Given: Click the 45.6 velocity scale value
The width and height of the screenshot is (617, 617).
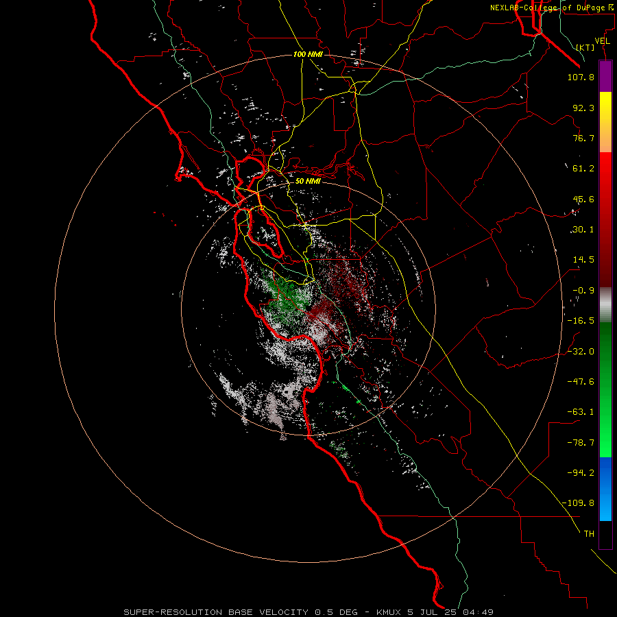Looking at the screenshot, I should pyautogui.click(x=583, y=199).
